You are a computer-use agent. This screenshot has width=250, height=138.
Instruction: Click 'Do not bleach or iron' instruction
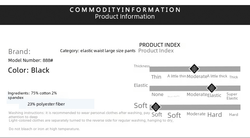click(44, 129)
